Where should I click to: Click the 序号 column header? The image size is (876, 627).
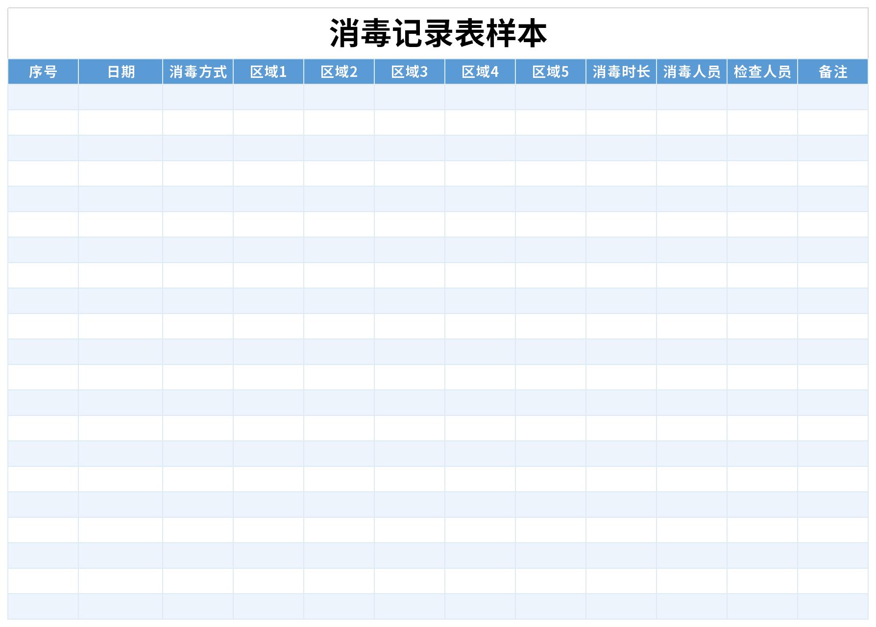coord(42,72)
